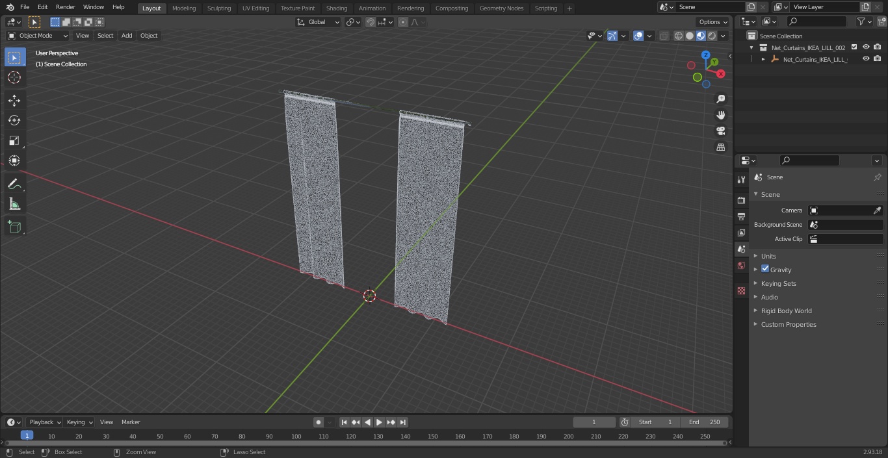Open the Texture properties tab

(x=741, y=290)
